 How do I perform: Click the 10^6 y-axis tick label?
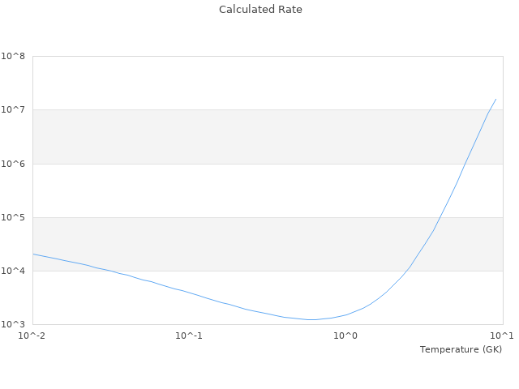13,164
